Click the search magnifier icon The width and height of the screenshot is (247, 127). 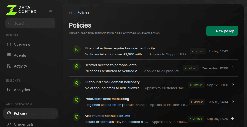pos(10,24)
